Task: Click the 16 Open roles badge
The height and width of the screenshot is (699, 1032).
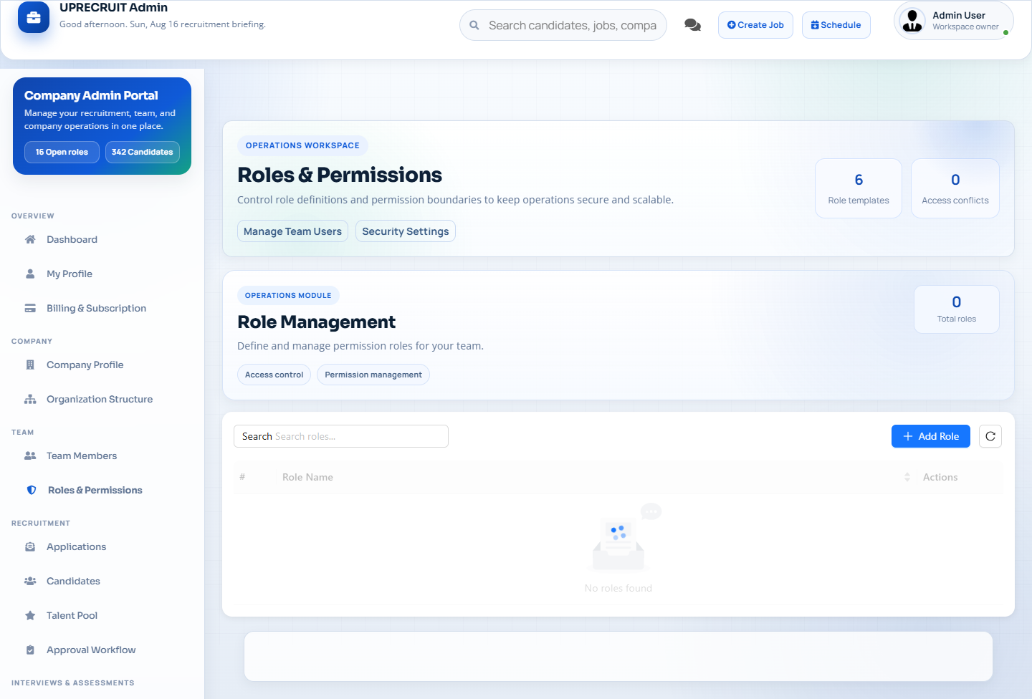Action: pos(62,152)
